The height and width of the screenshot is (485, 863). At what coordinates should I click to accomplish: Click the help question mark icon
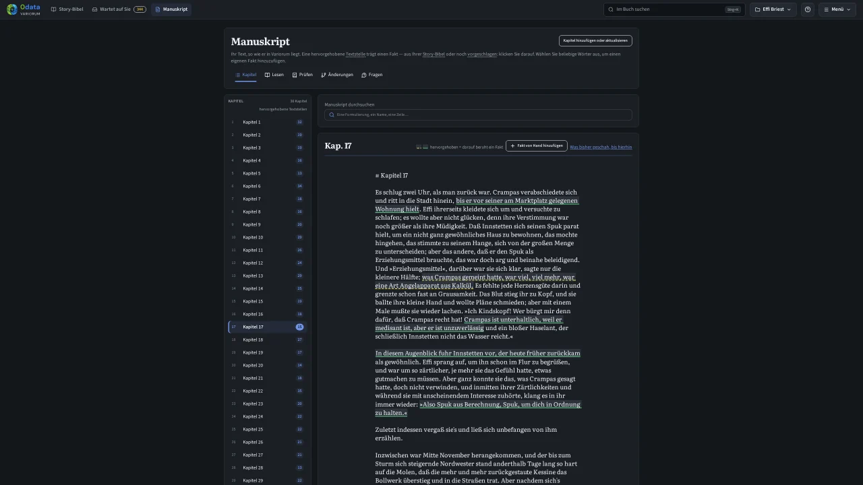[808, 9]
